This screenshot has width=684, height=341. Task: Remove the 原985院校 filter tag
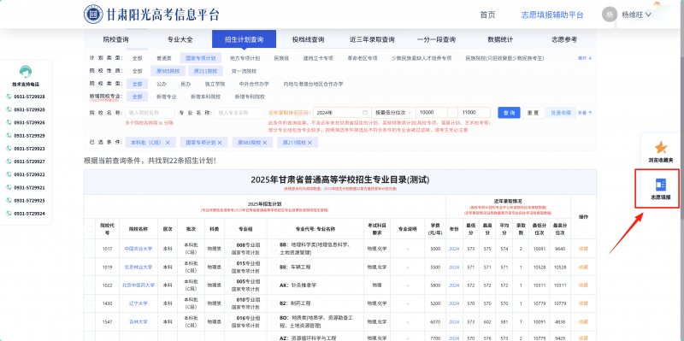tap(264, 143)
